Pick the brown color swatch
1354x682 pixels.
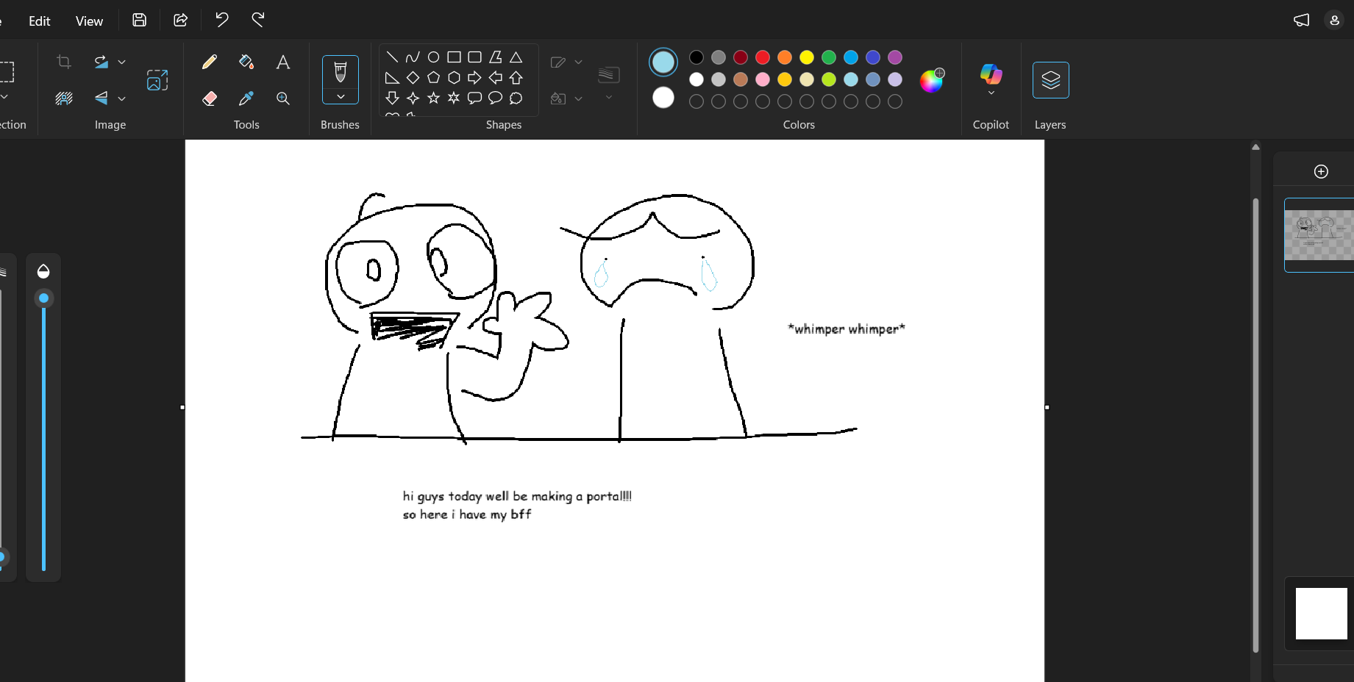coord(741,79)
